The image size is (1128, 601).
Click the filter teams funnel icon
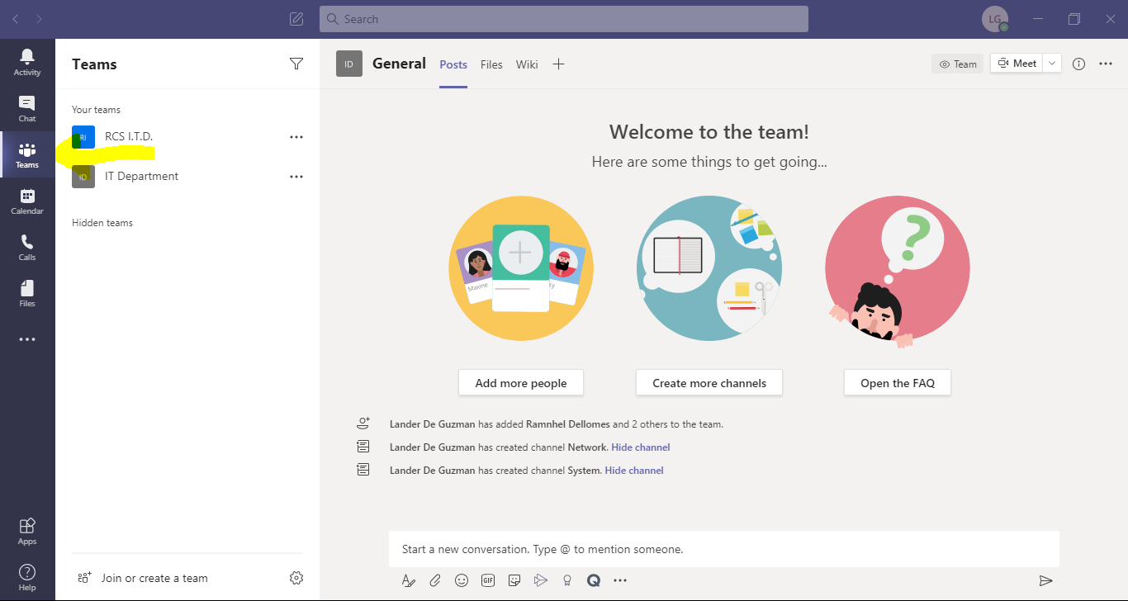pos(296,64)
